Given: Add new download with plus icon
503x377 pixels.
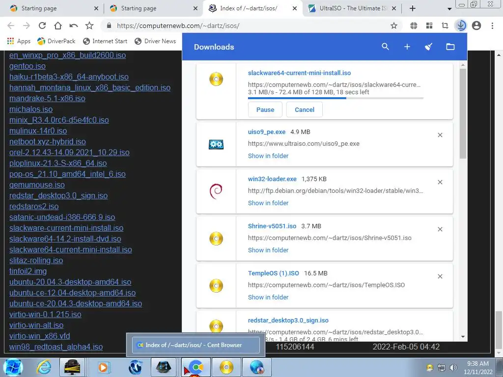Looking at the screenshot, I should 407,47.
